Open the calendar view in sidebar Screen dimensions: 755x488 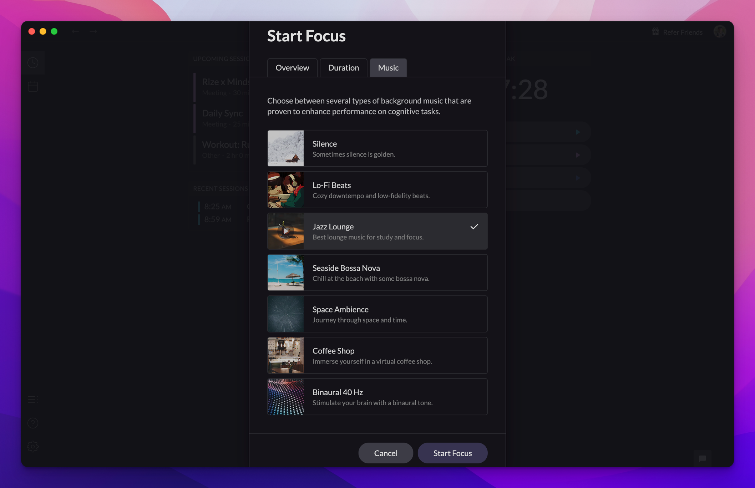[33, 86]
